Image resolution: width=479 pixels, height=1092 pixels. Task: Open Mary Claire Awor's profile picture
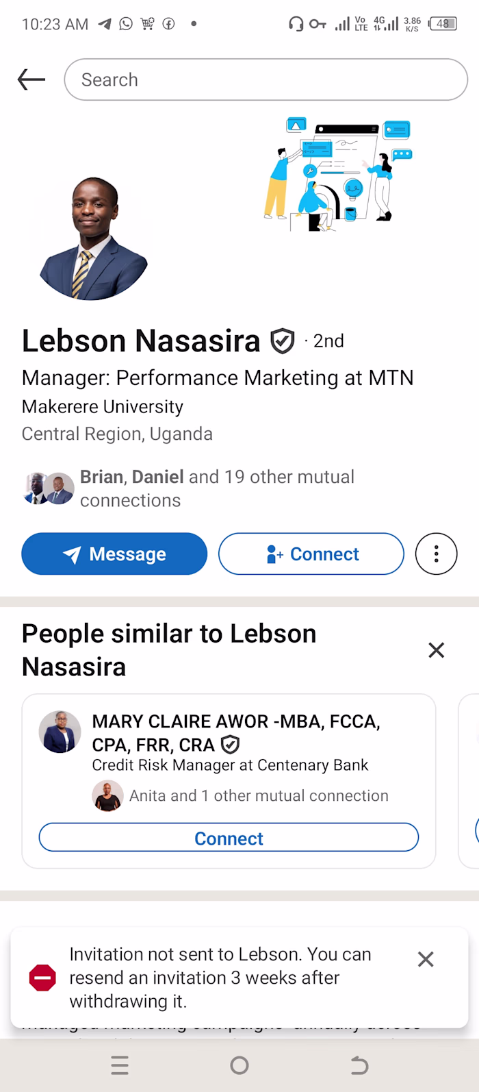pos(60,732)
